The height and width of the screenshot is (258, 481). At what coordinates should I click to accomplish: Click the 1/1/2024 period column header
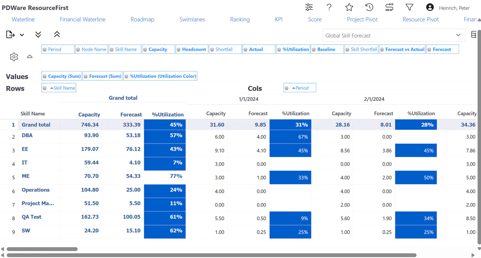pos(249,99)
